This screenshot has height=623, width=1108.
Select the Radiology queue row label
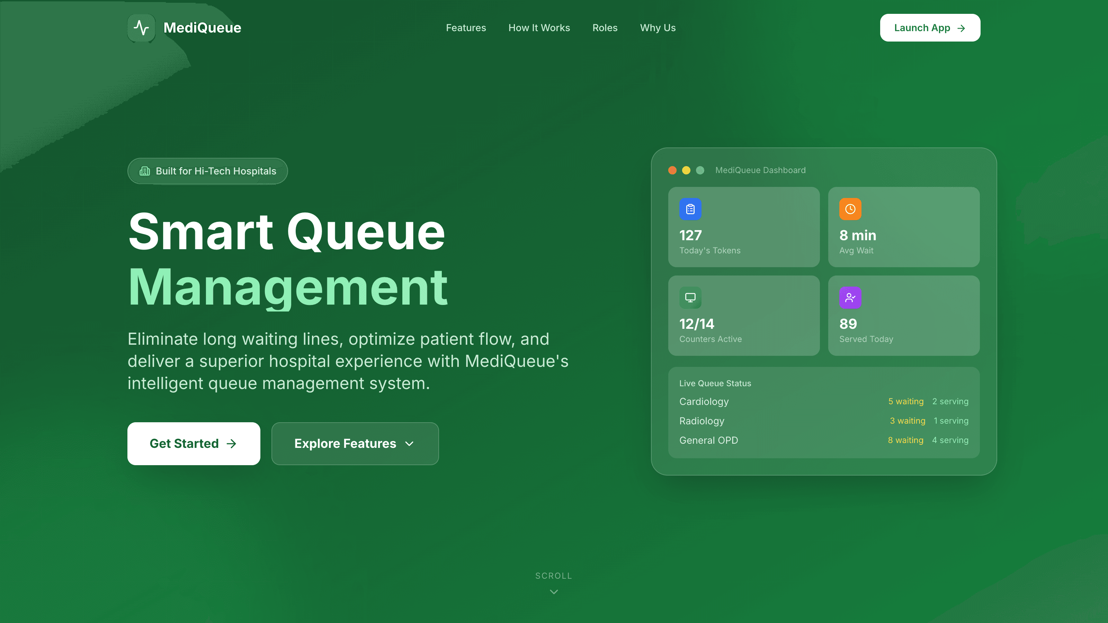(702, 421)
